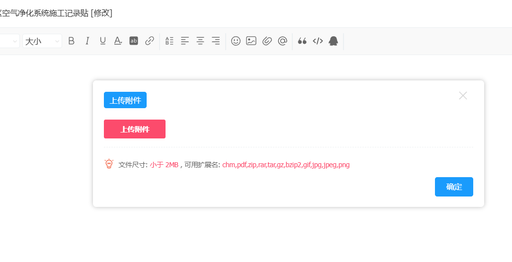This screenshot has width=512, height=262.
Task: Click the text background highlight icon
Action: 134,41
